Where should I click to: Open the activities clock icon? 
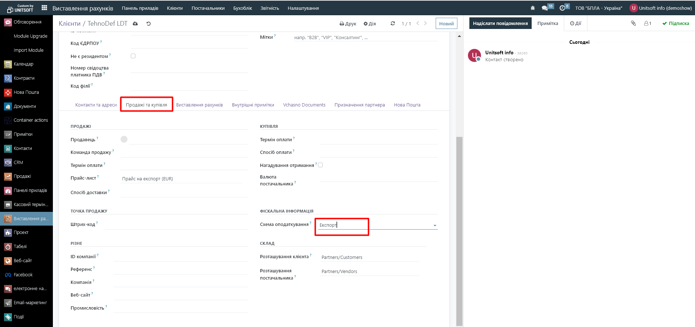pos(562,8)
